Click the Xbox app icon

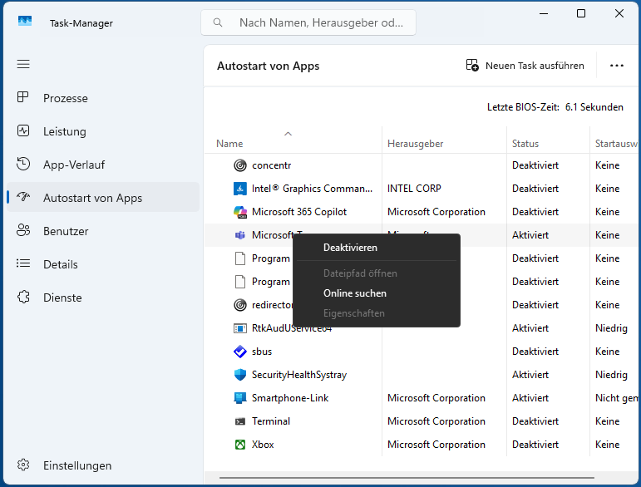(240, 445)
